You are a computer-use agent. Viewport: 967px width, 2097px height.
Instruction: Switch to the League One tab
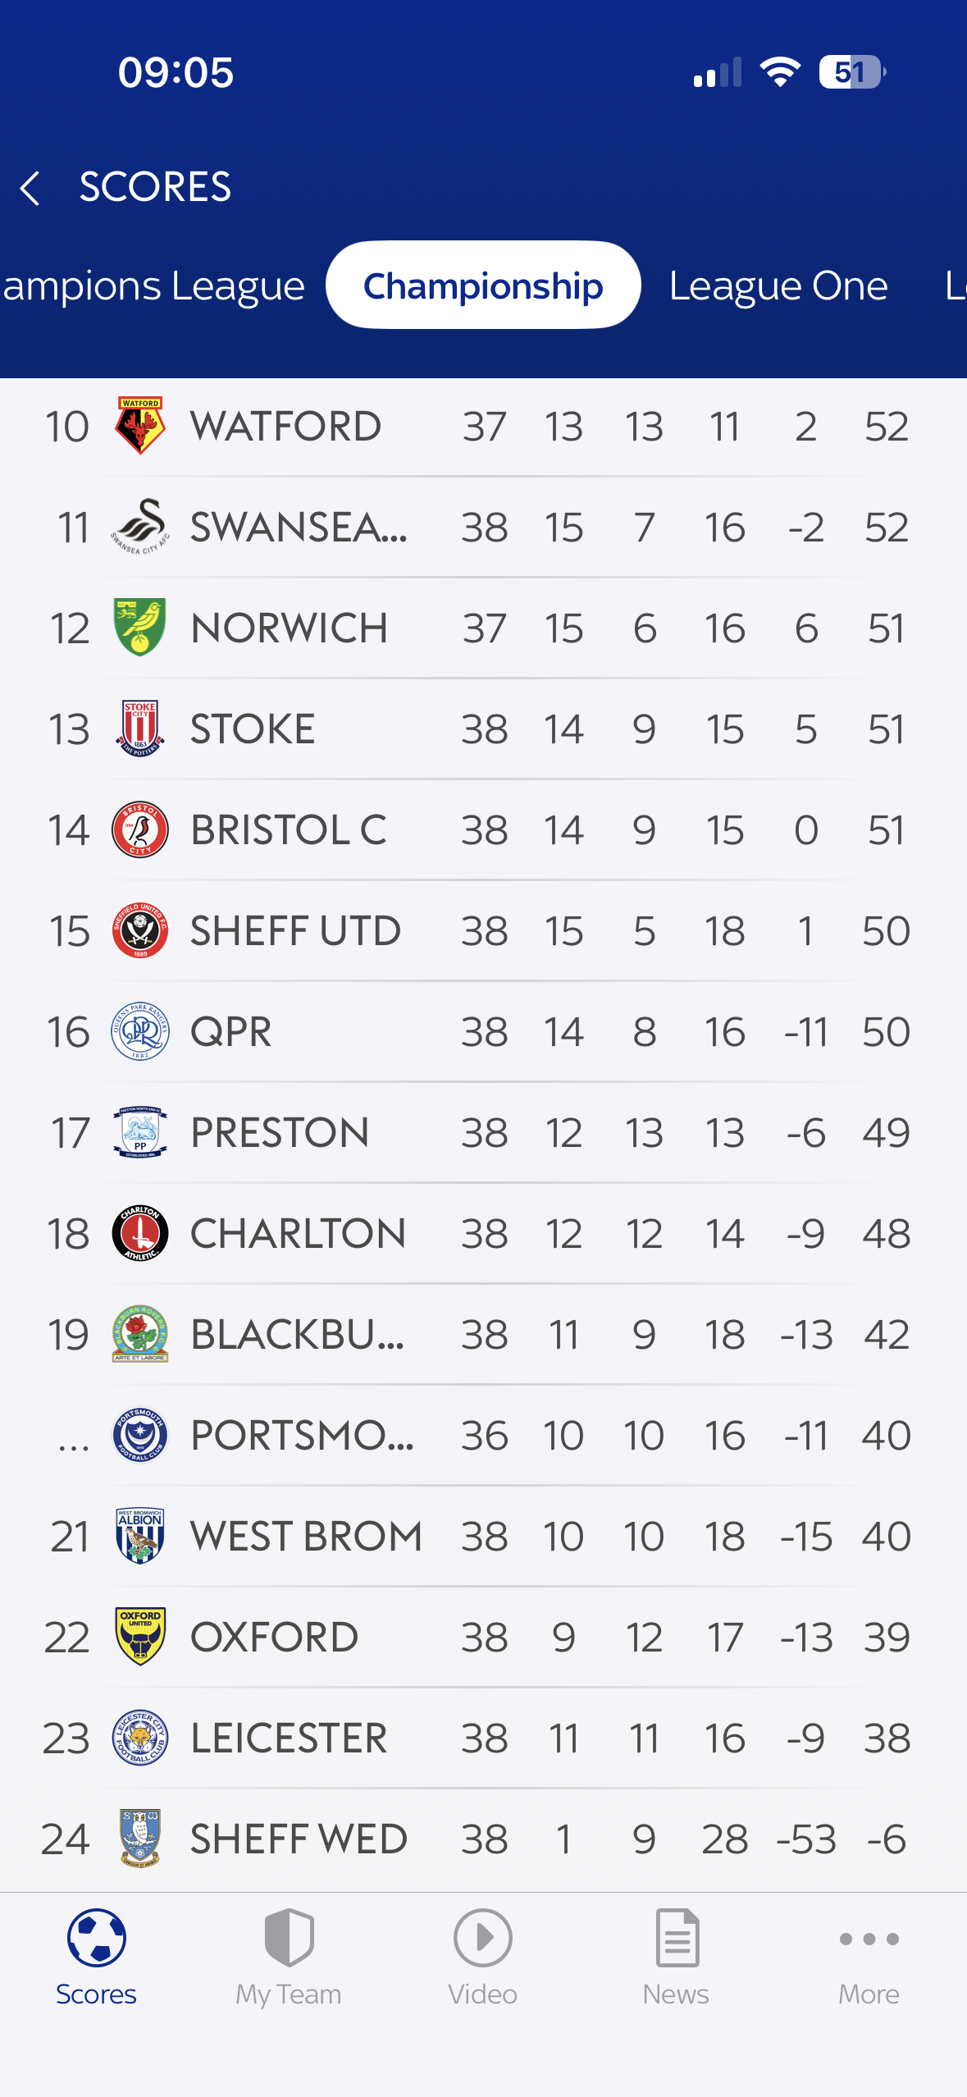point(778,286)
